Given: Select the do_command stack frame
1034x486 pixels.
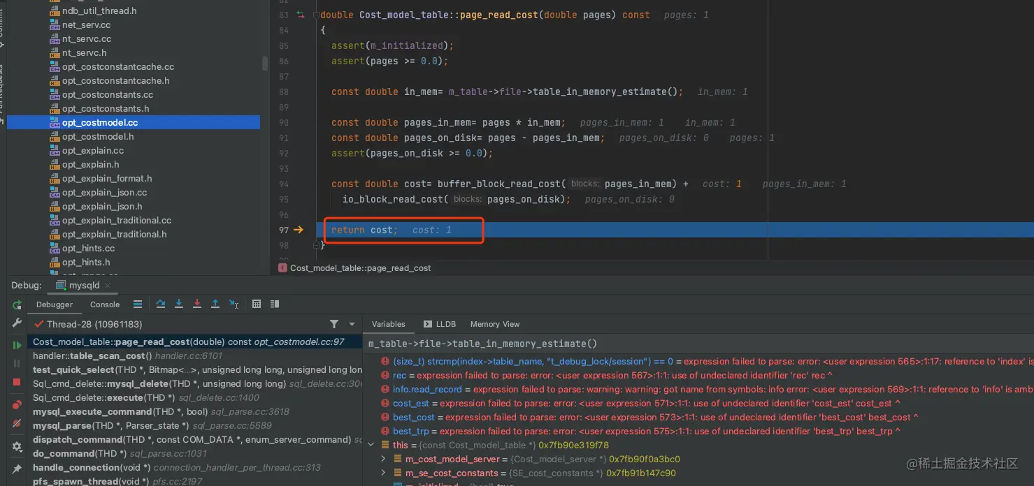Looking at the screenshot, I should pos(195,454).
